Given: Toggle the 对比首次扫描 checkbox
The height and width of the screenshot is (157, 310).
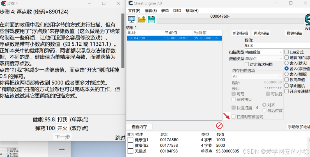Looking at the screenshot, I should click(247, 64).
